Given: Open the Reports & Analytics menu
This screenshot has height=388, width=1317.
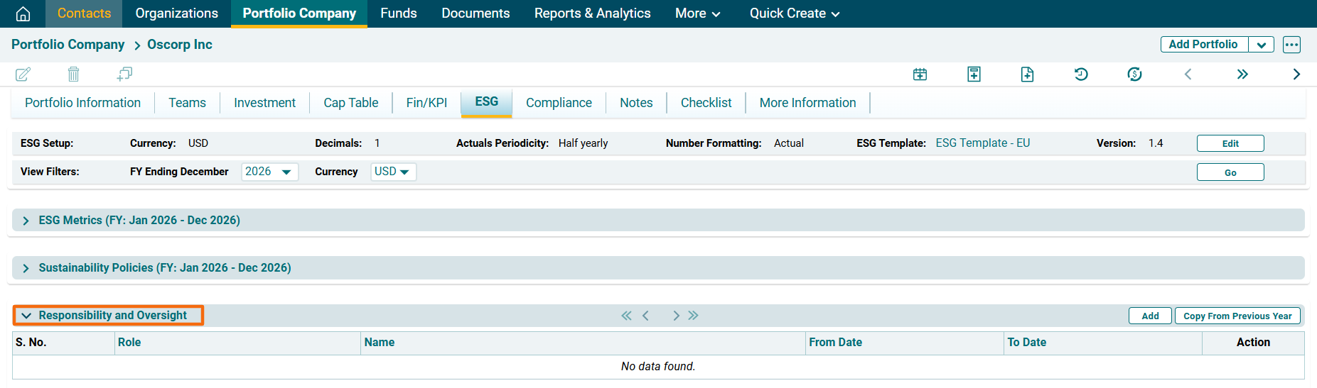Looking at the screenshot, I should 592,13.
